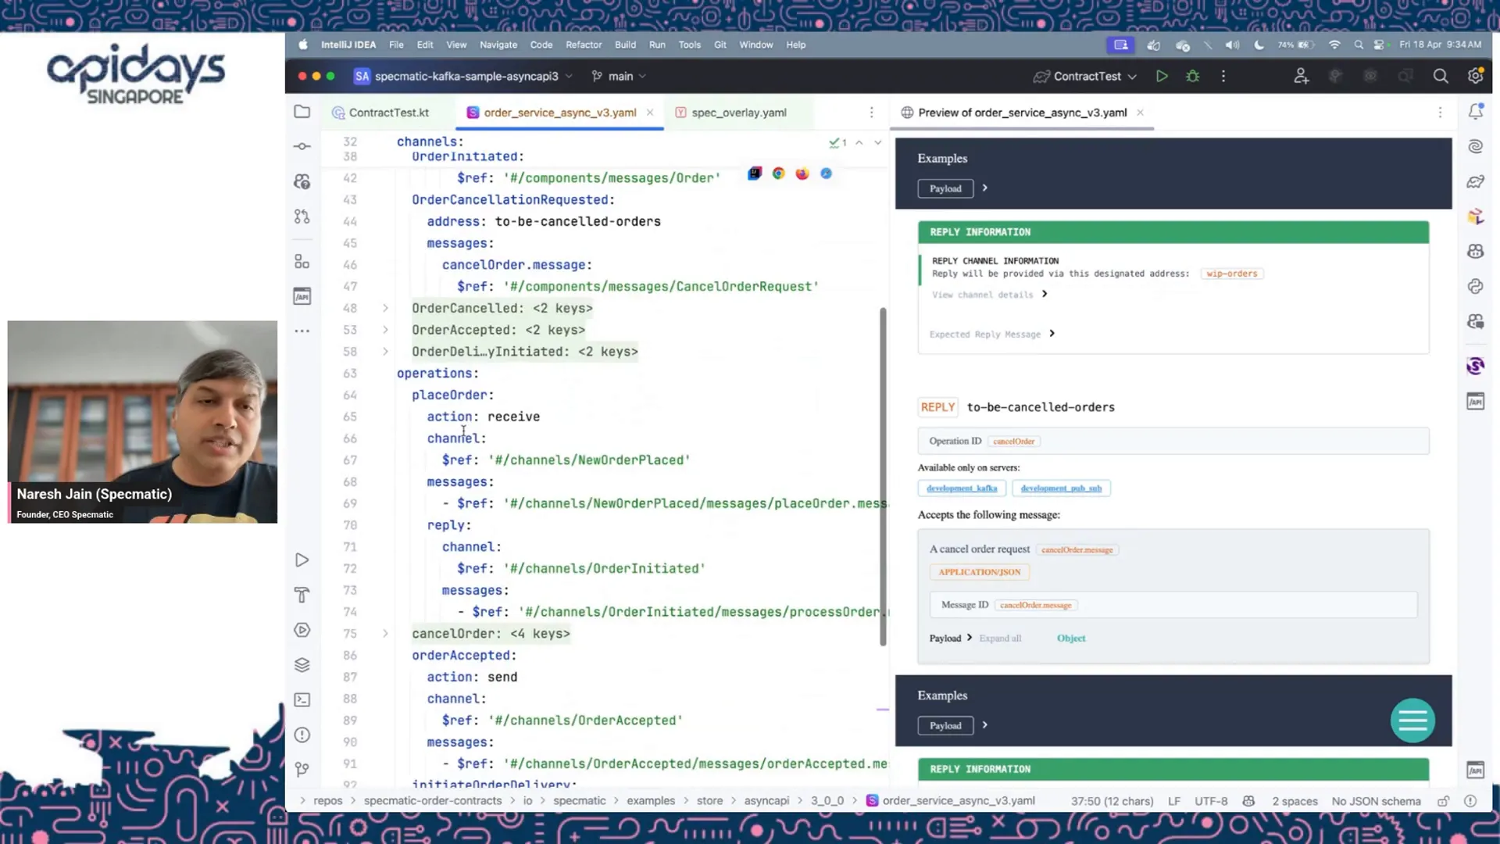The image size is (1500, 844).
Task: Expand the OrderDeli…yInitiated folded block
Action: pos(385,352)
